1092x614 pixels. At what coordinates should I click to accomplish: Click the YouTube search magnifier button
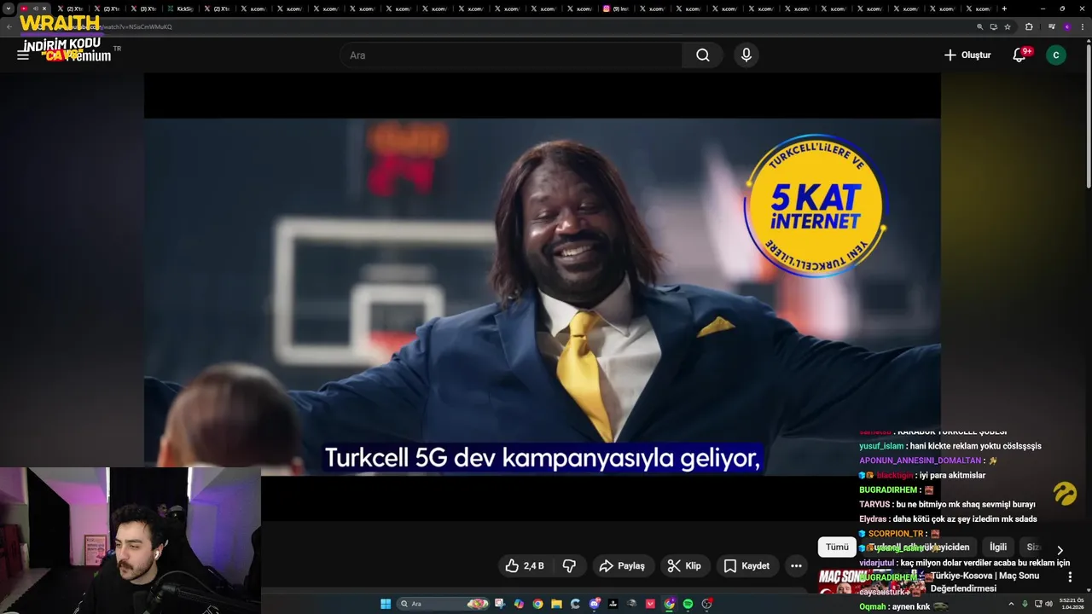point(702,55)
